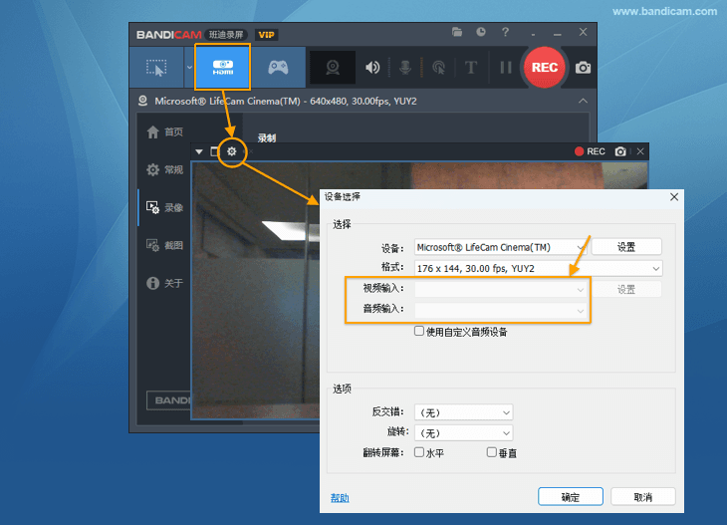Click the 设置 button next to the device
The width and height of the screenshot is (727, 525).
(x=626, y=247)
